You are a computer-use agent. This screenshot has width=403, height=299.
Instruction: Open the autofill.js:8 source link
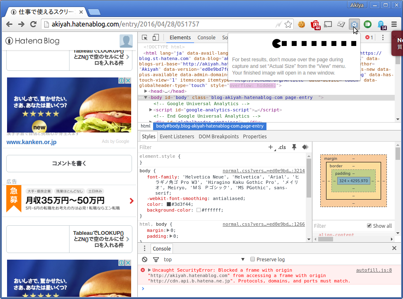pyautogui.click(x=374, y=270)
